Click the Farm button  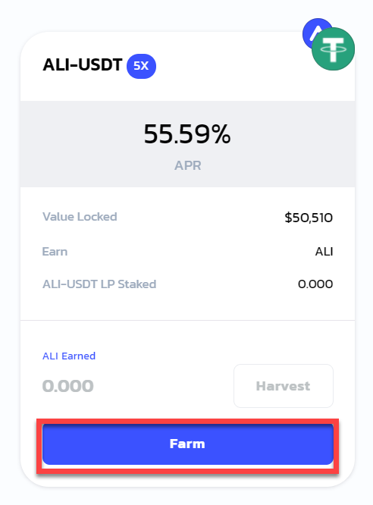pyautogui.click(x=188, y=444)
